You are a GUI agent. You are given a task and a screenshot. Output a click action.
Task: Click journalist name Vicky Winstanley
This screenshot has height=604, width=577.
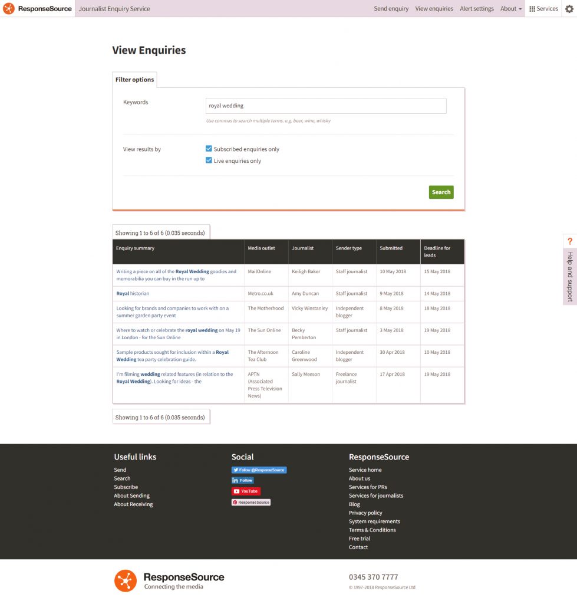[x=310, y=308]
